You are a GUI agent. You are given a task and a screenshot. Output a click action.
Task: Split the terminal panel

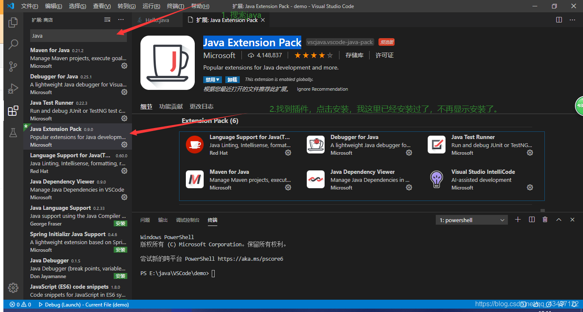[x=532, y=220]
